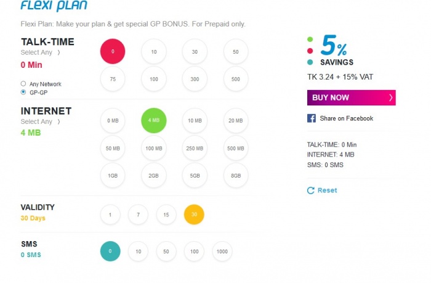The image size is (431, 283).
Task: Choose 15 days validity option
Action: click(x=166, y=215)
